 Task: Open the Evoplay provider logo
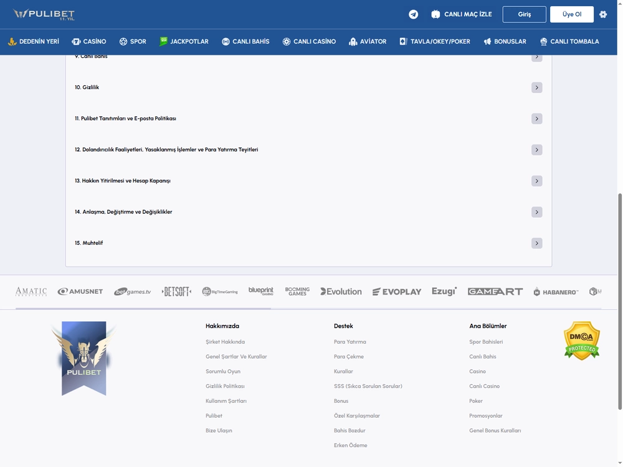click(396, 292)
